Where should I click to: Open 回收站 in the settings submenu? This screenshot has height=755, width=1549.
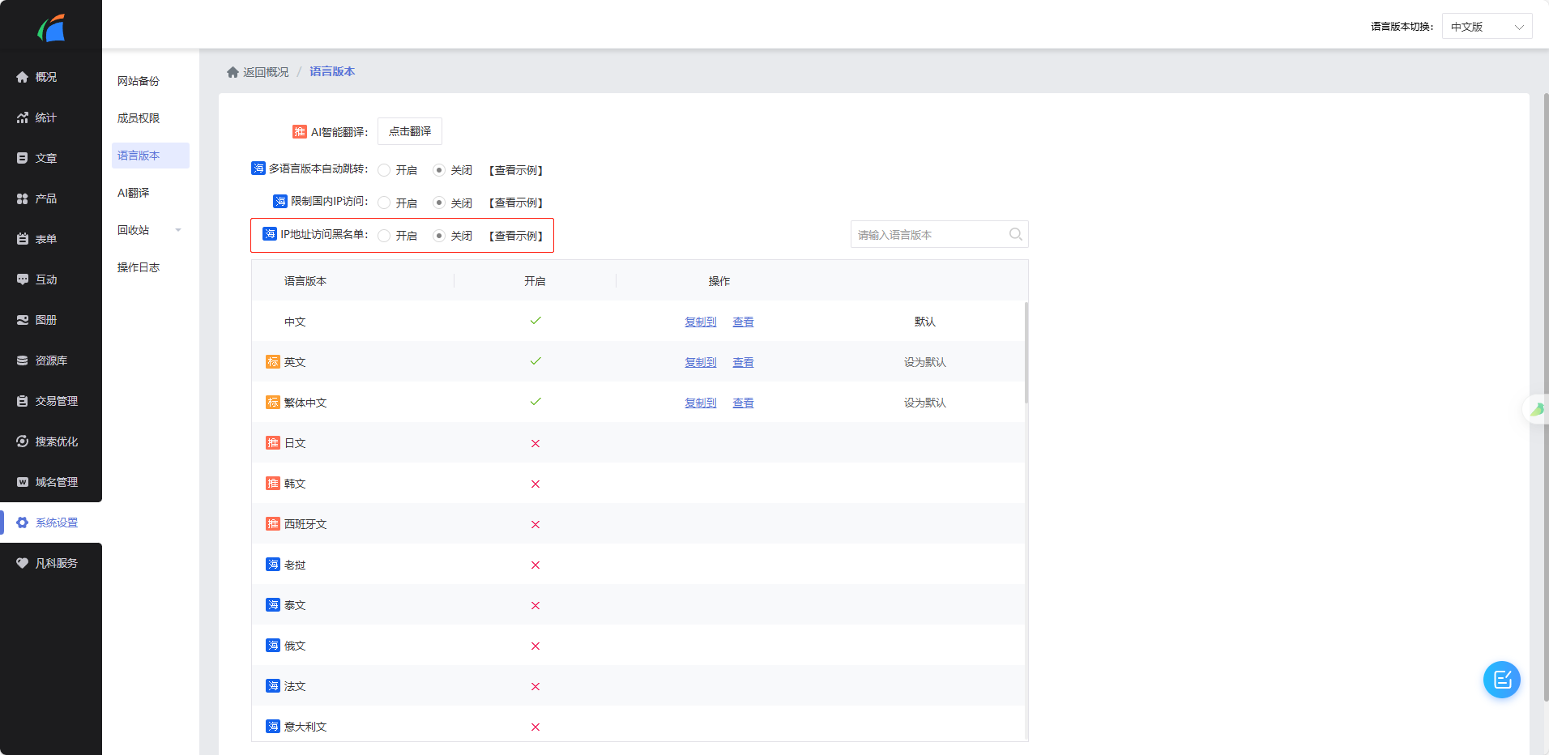134,230
